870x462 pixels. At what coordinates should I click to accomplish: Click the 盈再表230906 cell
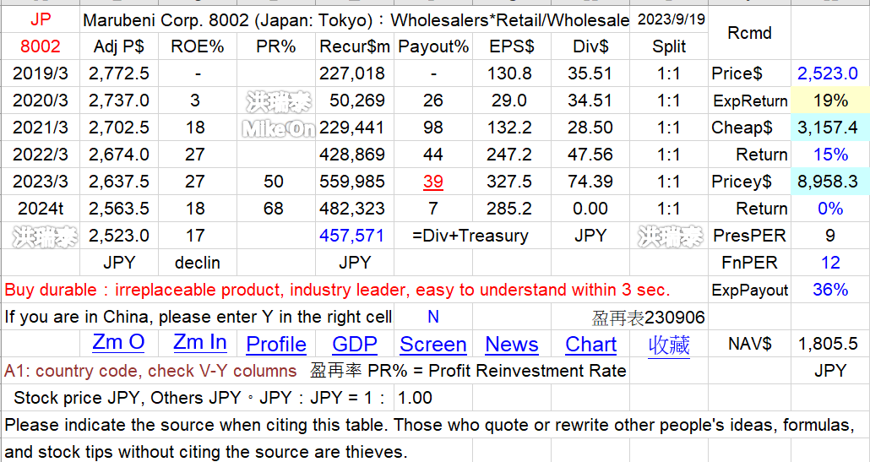(x=648, y=318)
